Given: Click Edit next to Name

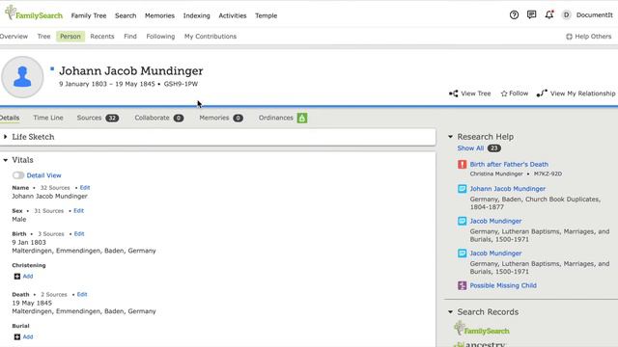Looking at the screenshot, I should pos(85,188).
